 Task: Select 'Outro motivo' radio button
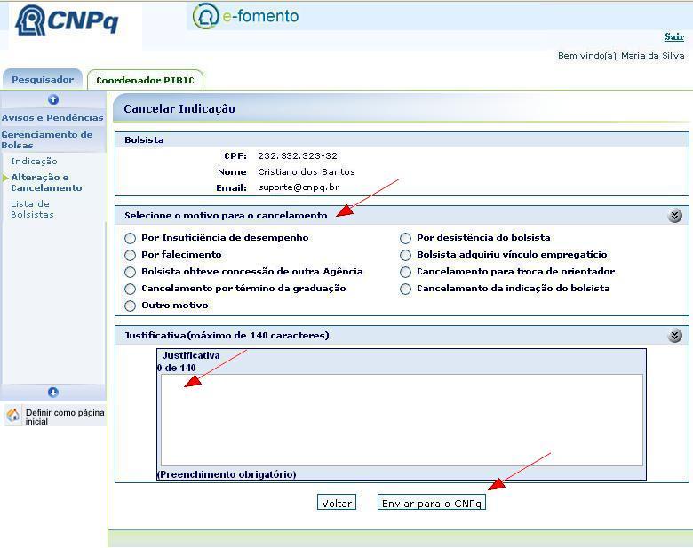(131, 306)
